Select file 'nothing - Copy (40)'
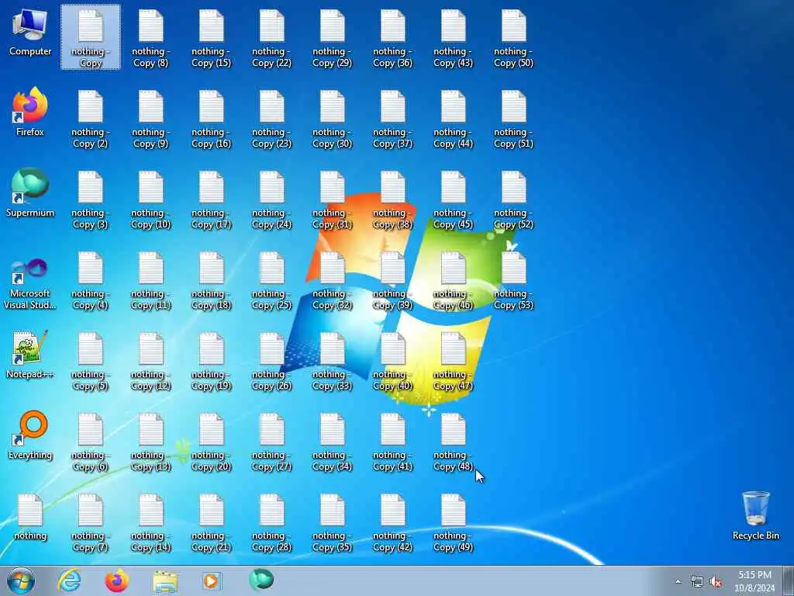This screenshot has width=794, height=596. 392,362
